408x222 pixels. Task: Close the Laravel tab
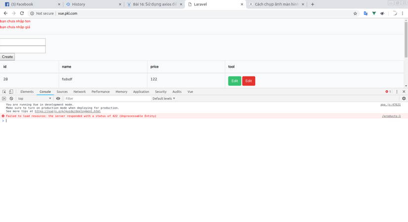pyautogui.click(x=242, y=4)
